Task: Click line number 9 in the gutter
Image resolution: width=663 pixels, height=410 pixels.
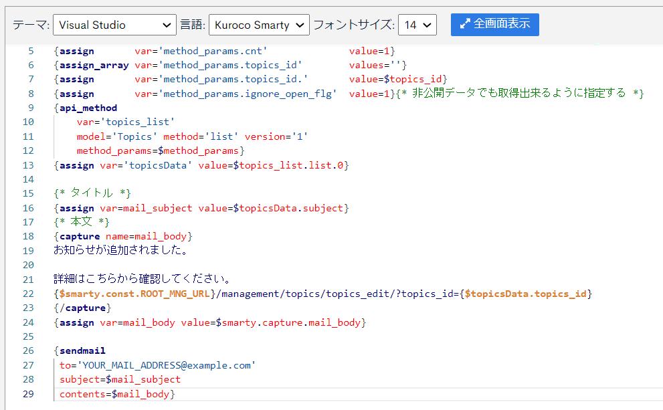Action: tap(31, 108)
